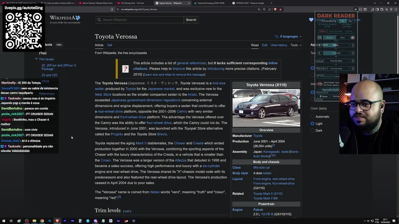Open the Brave Wallet icon
This screenshot has width=399, height=224.
[382, 9]
